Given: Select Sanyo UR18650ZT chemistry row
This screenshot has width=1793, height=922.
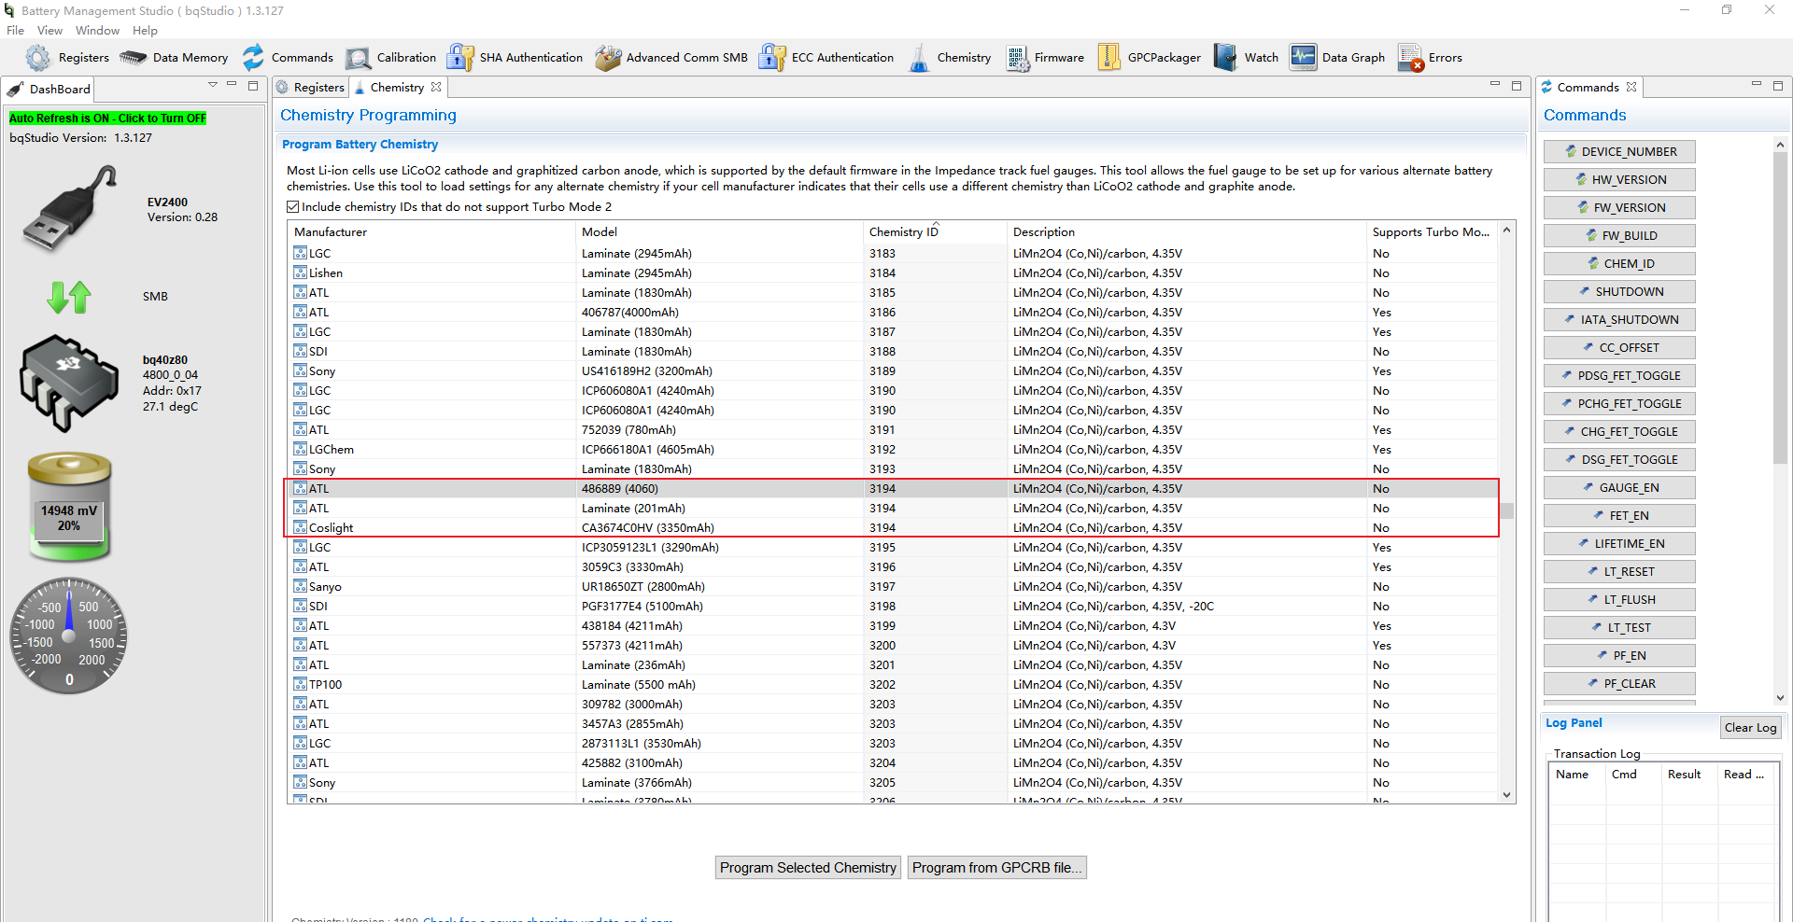Looking at the screenshot, I should pos(893,587).
